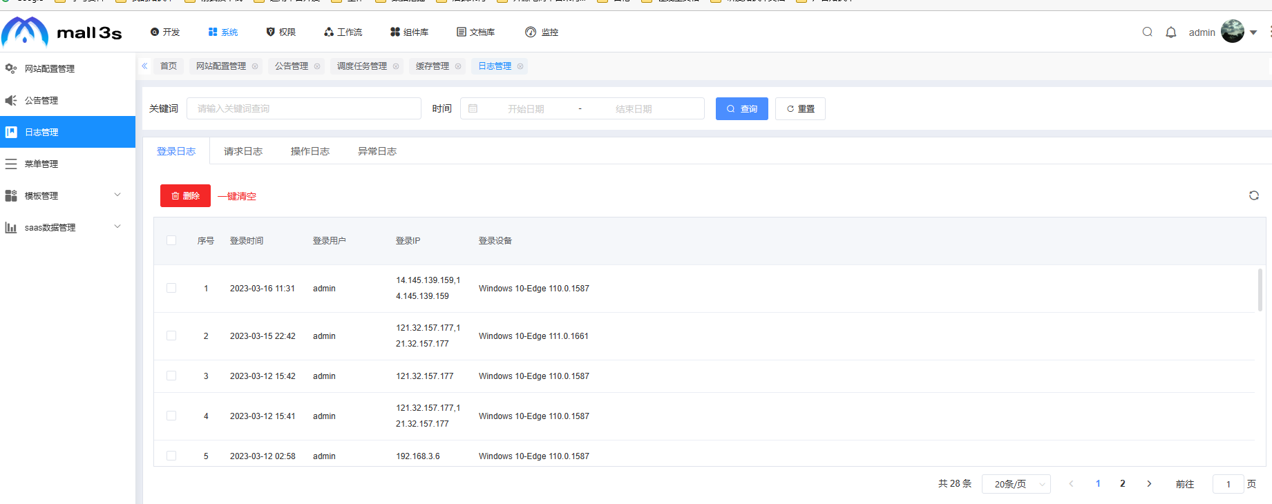This screenshot has height=504, width=1272.
Task: Open the 权限 top menu
Action: 281,32
